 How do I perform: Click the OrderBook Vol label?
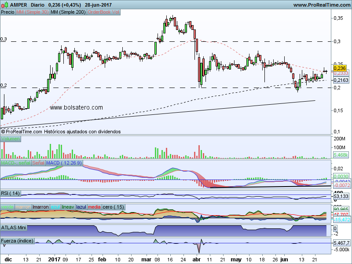(x=103, y=12)
